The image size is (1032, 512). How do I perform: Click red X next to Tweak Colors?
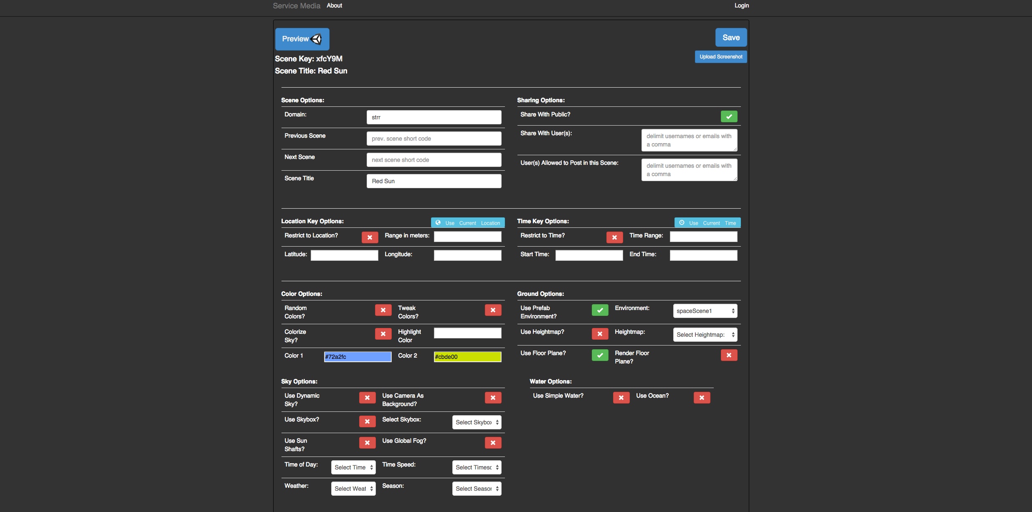click(493, 310)
